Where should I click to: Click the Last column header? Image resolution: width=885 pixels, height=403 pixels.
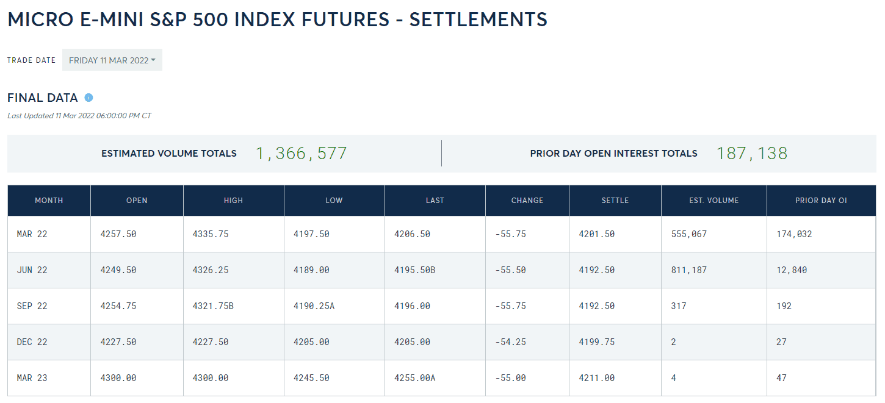435,201
